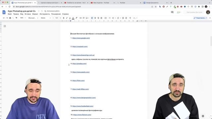Click the Undo arrow in toolbar
The image size is (212, 119).
4,18
